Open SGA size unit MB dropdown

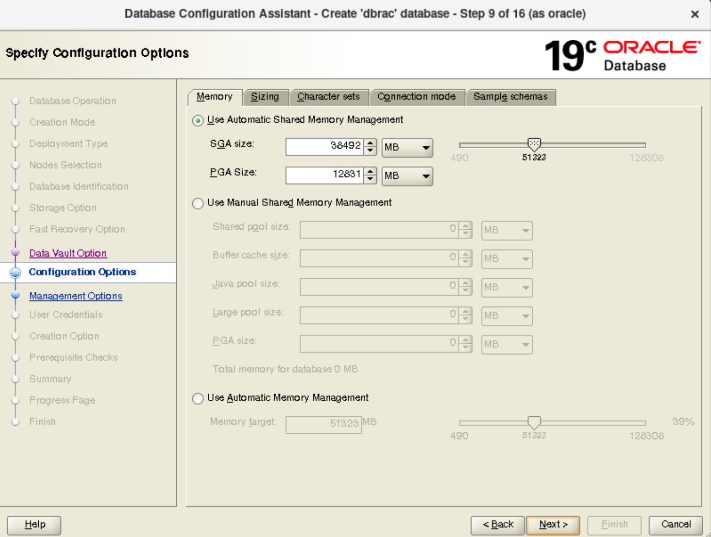[x=407, y=147]
